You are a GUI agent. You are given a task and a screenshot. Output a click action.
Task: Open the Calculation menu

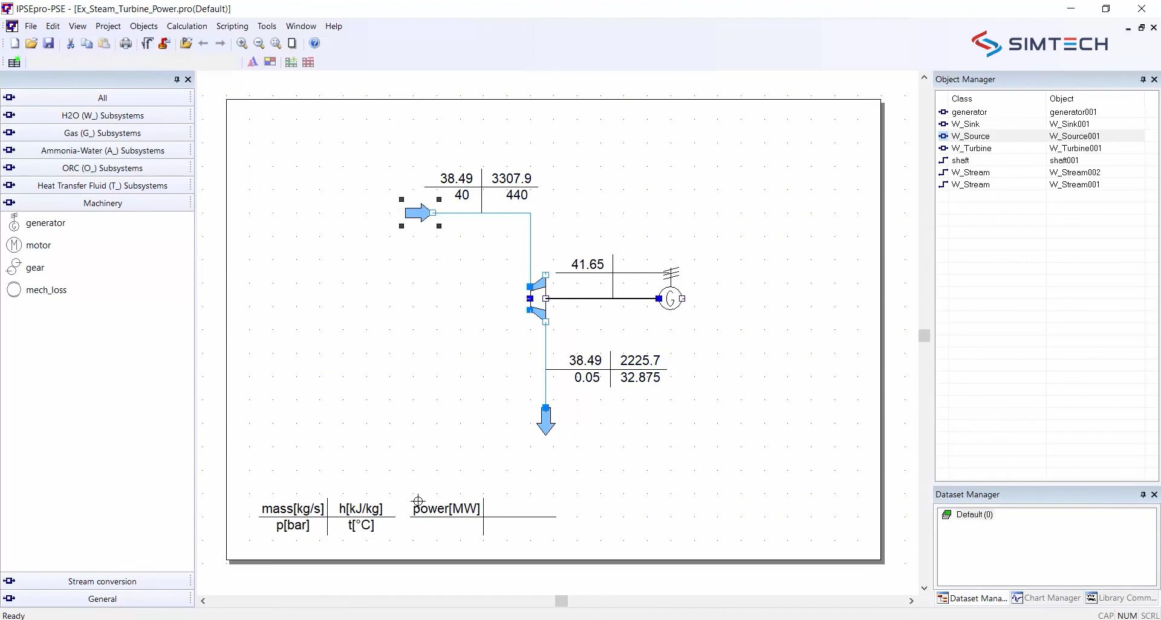pos(187,26)
